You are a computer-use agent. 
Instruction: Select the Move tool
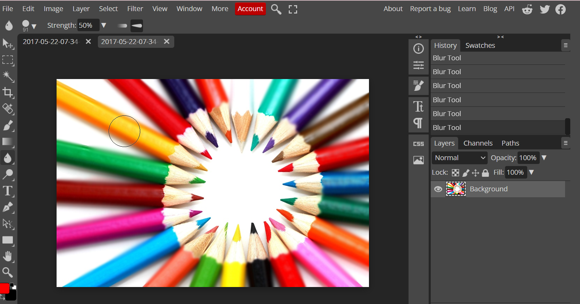[x=8, y=44]
